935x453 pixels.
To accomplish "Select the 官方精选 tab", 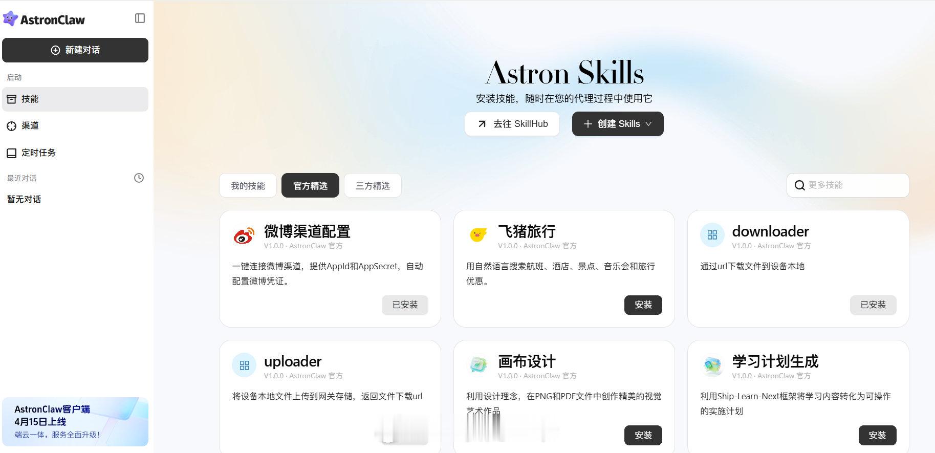I will (x=310, y=185).
